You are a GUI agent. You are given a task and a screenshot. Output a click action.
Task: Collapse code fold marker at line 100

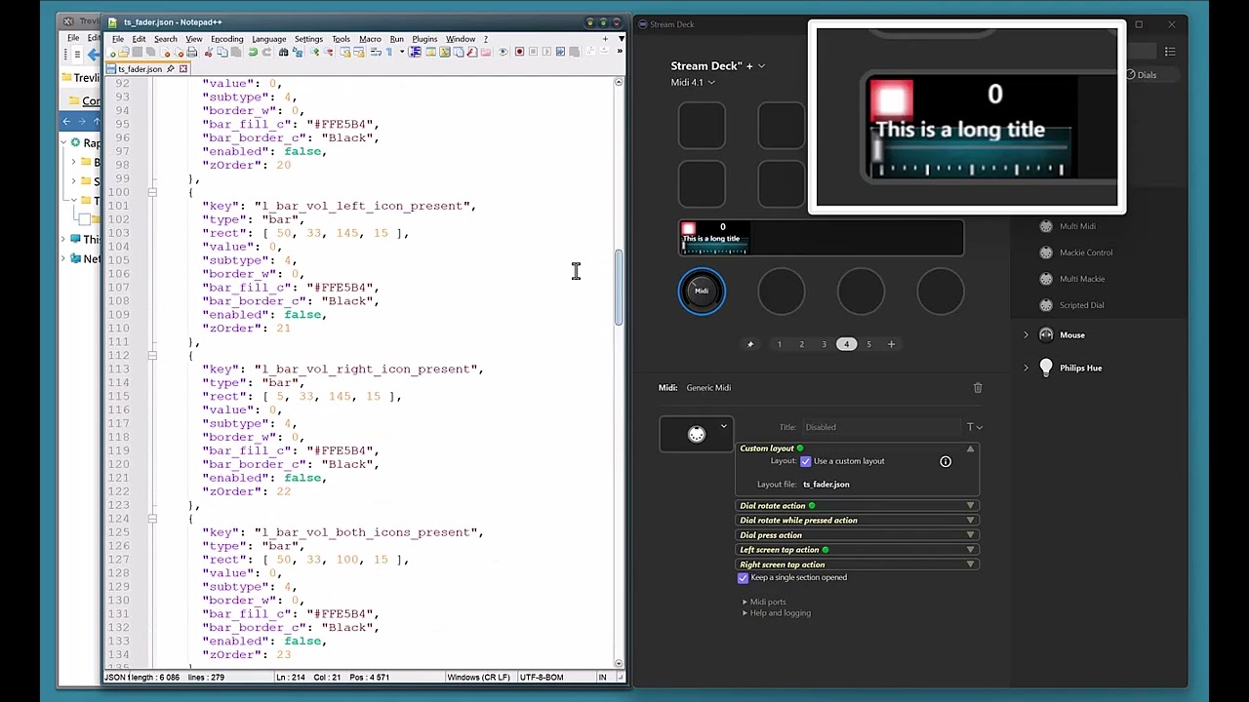[152, 192]
